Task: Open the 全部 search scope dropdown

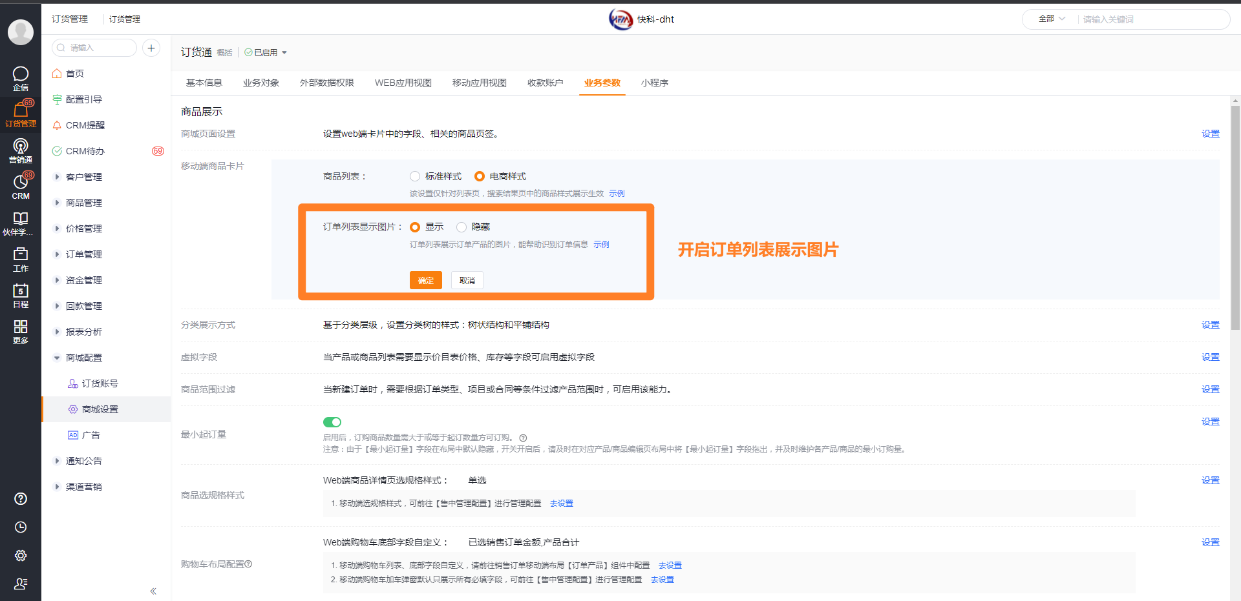Action: click(x=1052, y=19)
